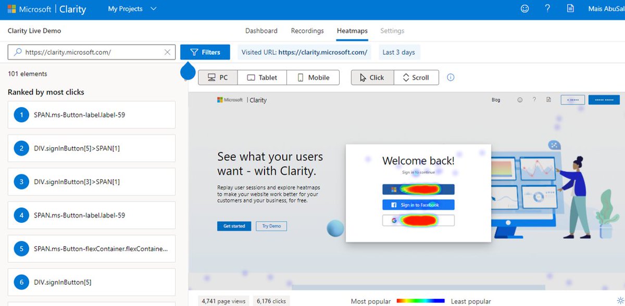Select DIV.signInButton[3]>SPAN[1] row label
The height and width of the screenshot is (306, 625).
tap(77, 182)
